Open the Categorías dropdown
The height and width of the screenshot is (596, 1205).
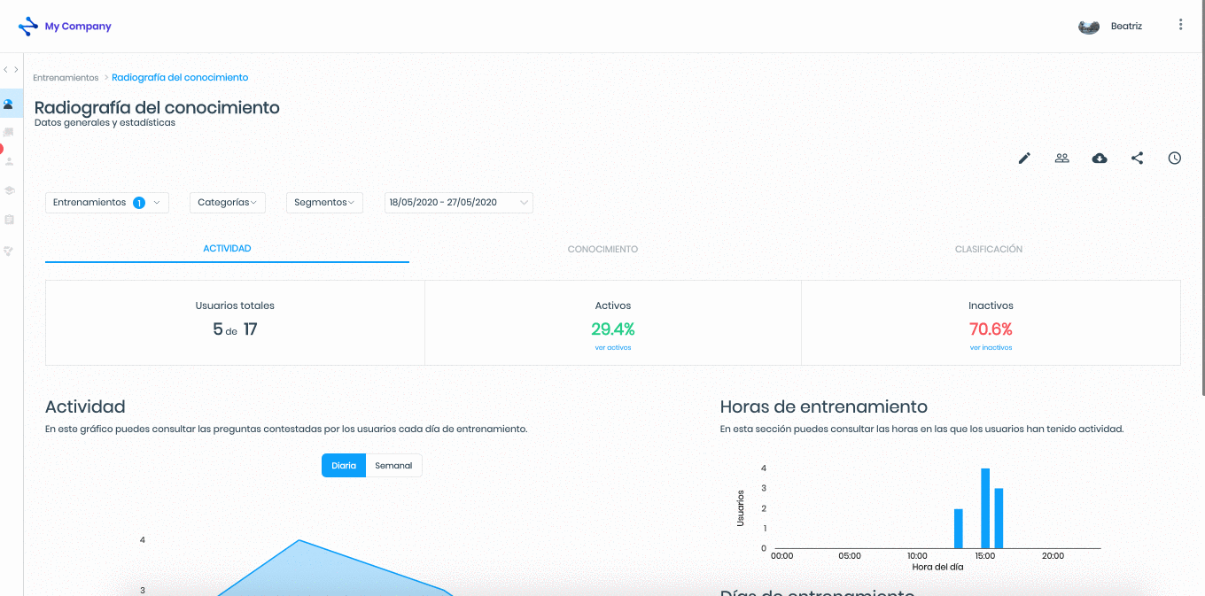click(x=228, y=203)
